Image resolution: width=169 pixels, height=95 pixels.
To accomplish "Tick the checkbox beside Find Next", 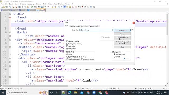I will coord(132,30).
